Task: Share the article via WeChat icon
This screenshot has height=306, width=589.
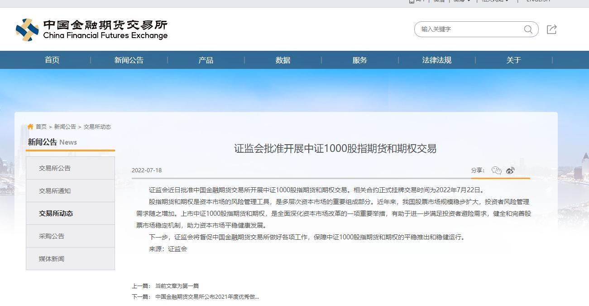Action: [497, 170]
